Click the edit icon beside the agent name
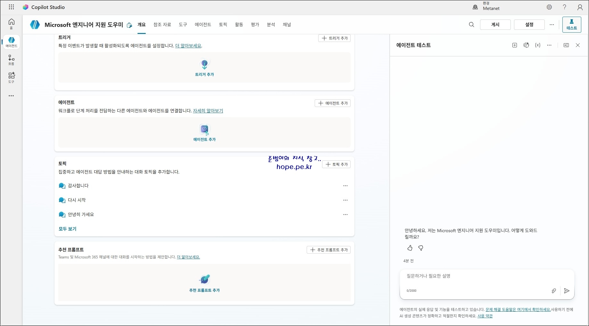Screen dimensions: 589x326 [129, 25]
